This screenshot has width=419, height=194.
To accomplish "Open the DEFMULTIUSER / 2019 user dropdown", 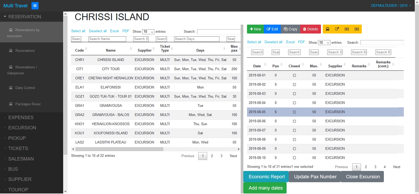I will tap(391, 5).
